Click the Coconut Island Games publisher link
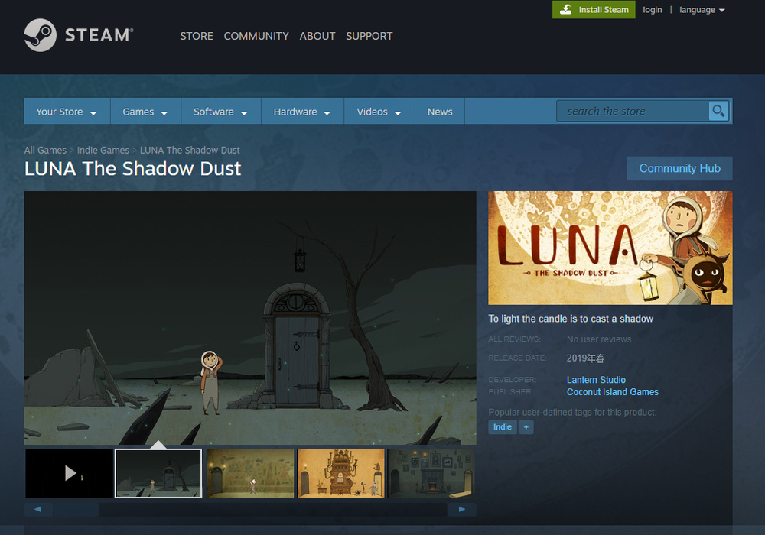This screenshot has height=535, width=765. tap(612, 392)
